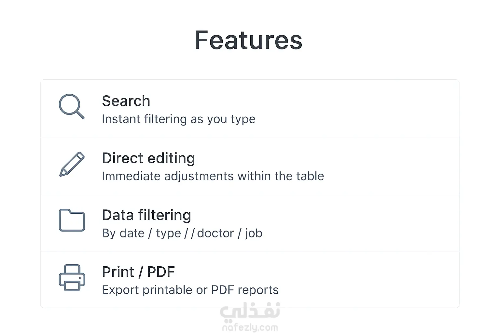This screenshot has width=500, height=333.
Task: Click the magnifying glass Search icon
Action: [x=72, y=106]
